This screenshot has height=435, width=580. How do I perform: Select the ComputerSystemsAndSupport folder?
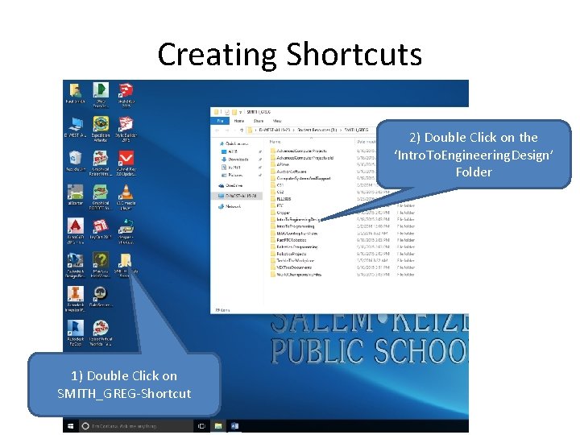[x=300, y=178]
